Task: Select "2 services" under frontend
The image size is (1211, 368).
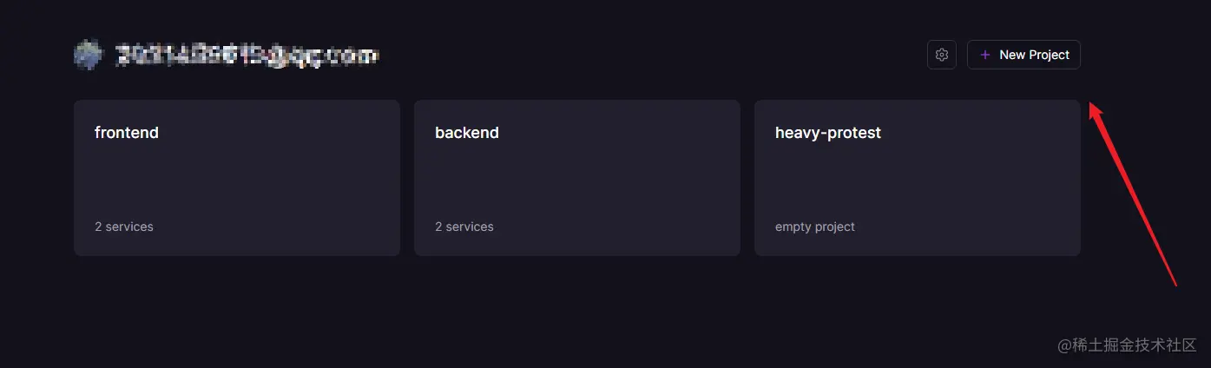Action: click(x=124, y=227)
